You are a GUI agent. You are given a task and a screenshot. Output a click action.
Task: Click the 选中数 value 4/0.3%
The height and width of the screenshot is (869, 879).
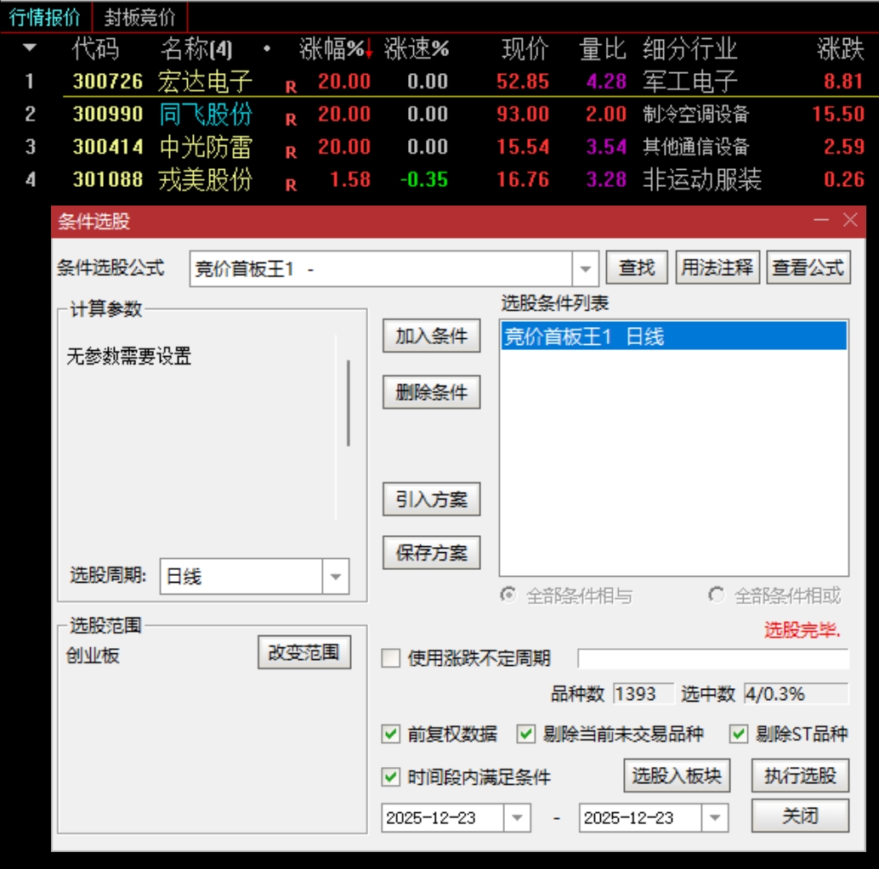pyautogui.click(x=796, y=694)
